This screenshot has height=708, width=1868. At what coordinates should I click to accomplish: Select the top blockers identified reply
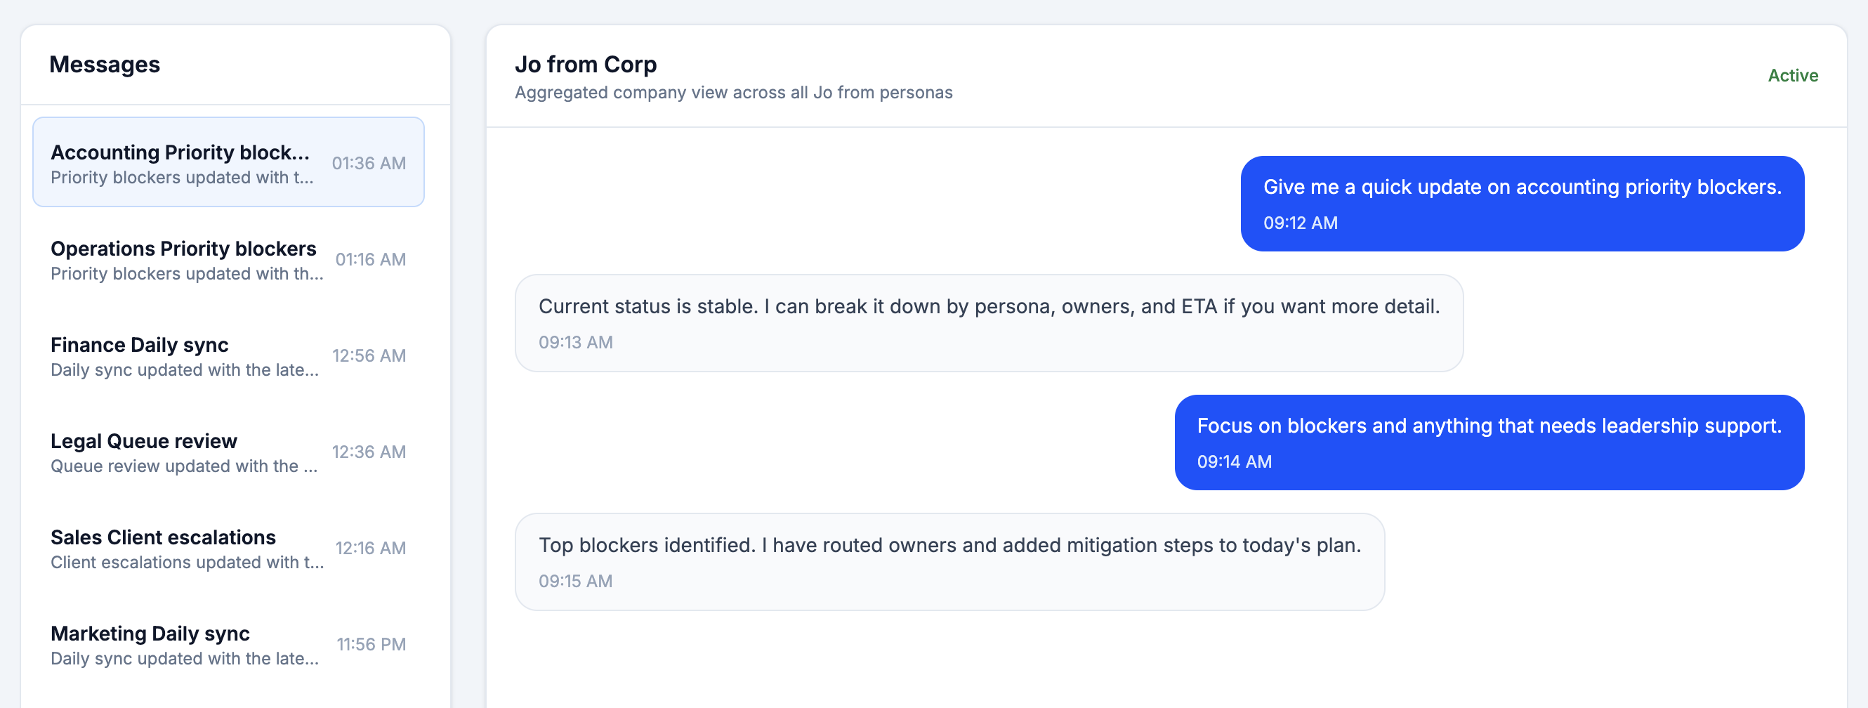pos(950,561)
